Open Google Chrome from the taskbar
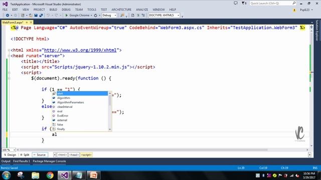 point(50,175)
